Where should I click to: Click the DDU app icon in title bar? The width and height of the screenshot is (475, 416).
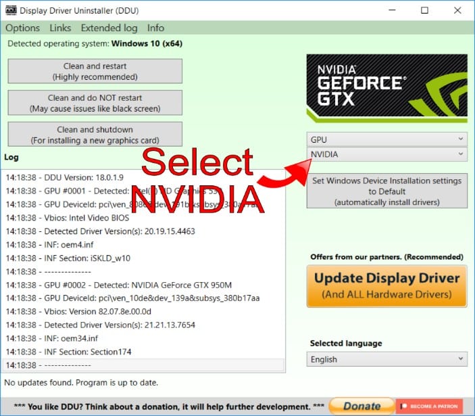pos(10,11)
